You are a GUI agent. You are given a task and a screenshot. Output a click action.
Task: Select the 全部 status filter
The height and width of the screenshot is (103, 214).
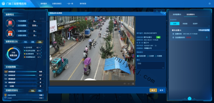tap(175, 24)
